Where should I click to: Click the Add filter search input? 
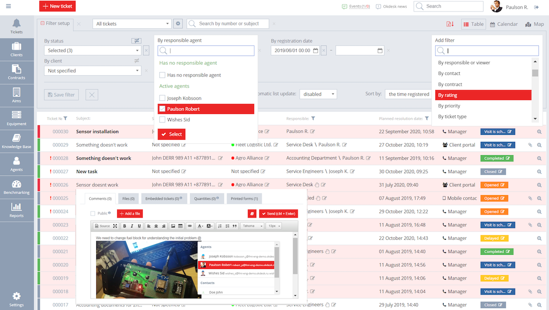(x=487, y=51)
